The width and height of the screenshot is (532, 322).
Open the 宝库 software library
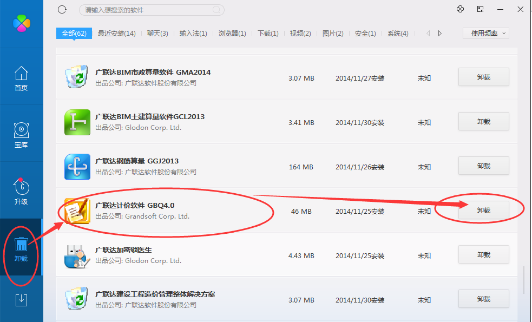click(x=21, y=135)
